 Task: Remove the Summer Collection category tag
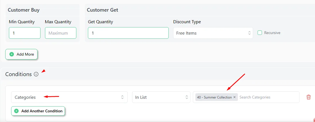[x=235, y=97]
